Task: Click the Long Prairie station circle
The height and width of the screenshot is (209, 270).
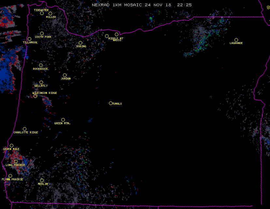Action: coord(16,162)
